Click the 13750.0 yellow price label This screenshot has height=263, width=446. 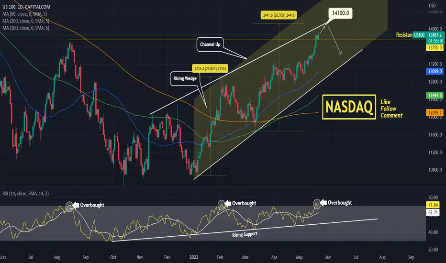[435, 48]
